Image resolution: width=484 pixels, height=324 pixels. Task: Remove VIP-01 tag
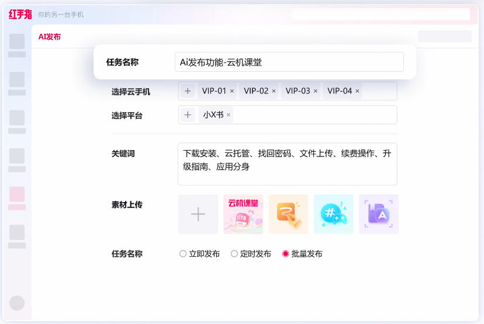(x=232, y=91)
